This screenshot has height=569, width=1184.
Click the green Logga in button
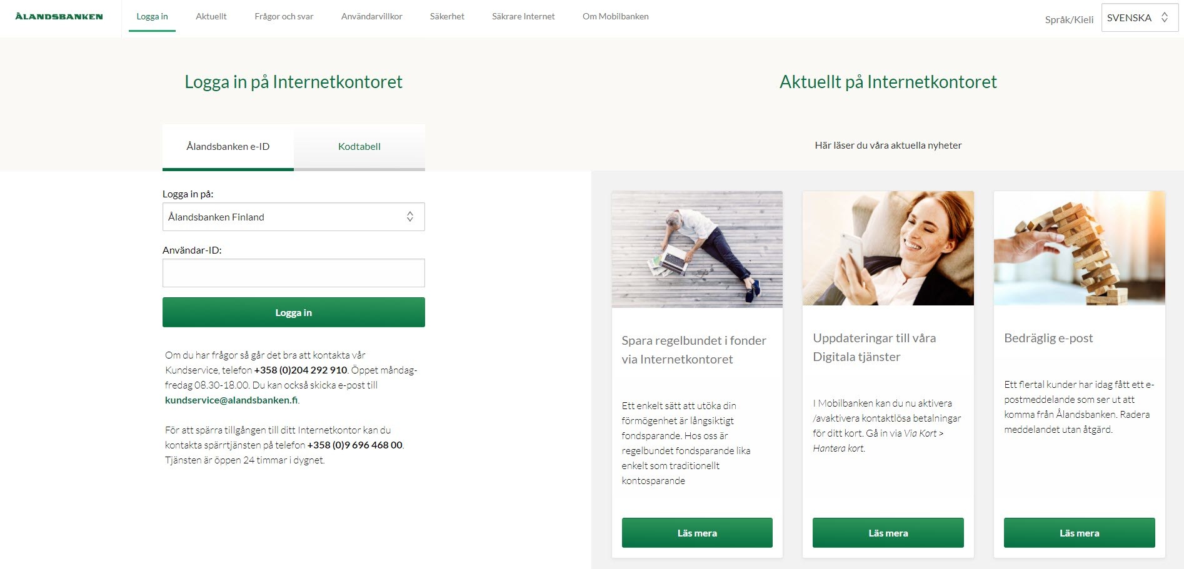pos(293,312)
